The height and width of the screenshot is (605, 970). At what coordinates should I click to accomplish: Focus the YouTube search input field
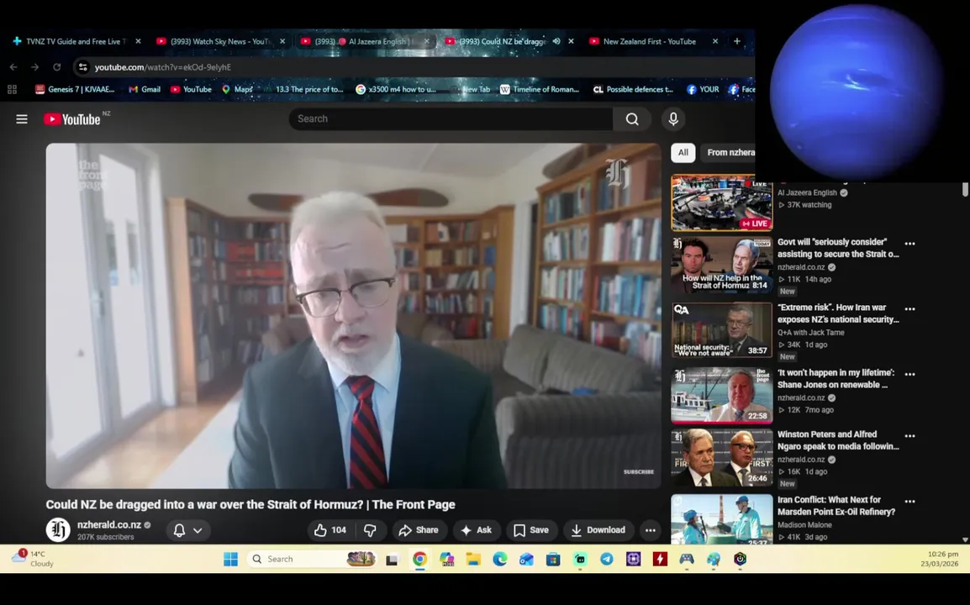pos(451,118)
